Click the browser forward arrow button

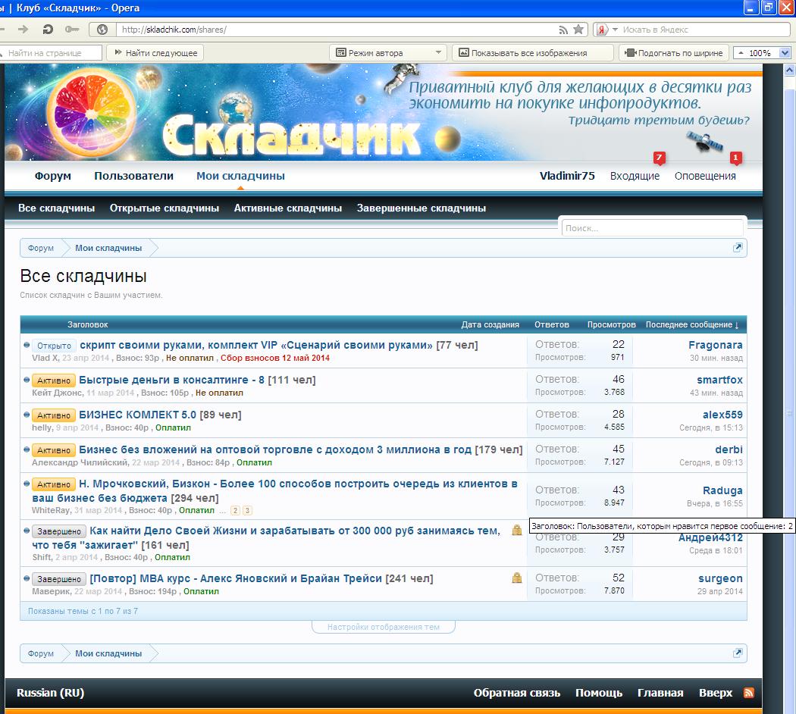coord(23,30)
